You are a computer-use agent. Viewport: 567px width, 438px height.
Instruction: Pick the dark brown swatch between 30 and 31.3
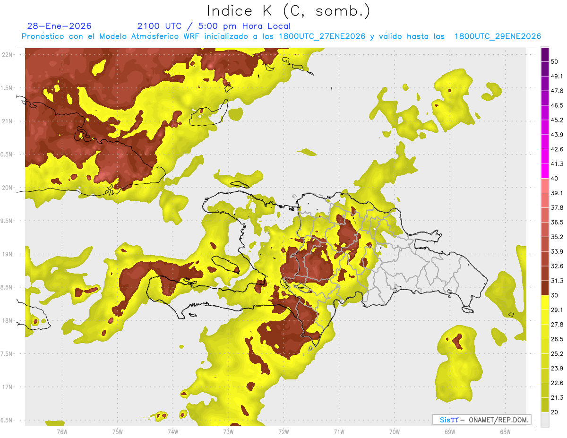(x=545, y=288)
